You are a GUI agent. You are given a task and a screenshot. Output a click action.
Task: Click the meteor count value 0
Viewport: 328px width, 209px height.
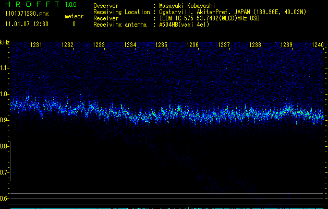[x=74, y=24]
